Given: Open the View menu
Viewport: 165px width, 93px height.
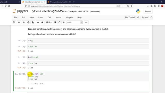Looking at the screenshot, I should point(32,17).
